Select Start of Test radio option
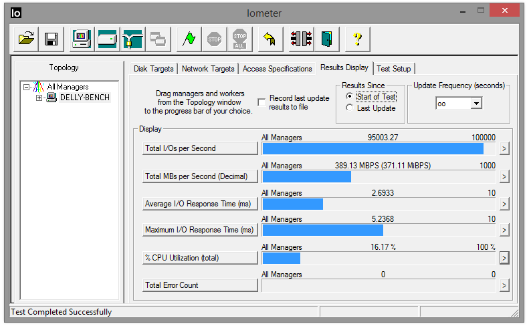The height and width of the screenshot is (326, 527). coord(350,96)
